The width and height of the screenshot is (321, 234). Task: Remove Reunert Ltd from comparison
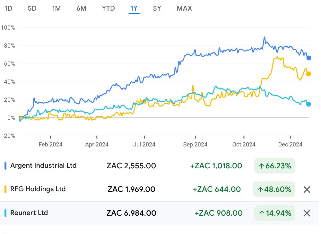pos(307,213)
